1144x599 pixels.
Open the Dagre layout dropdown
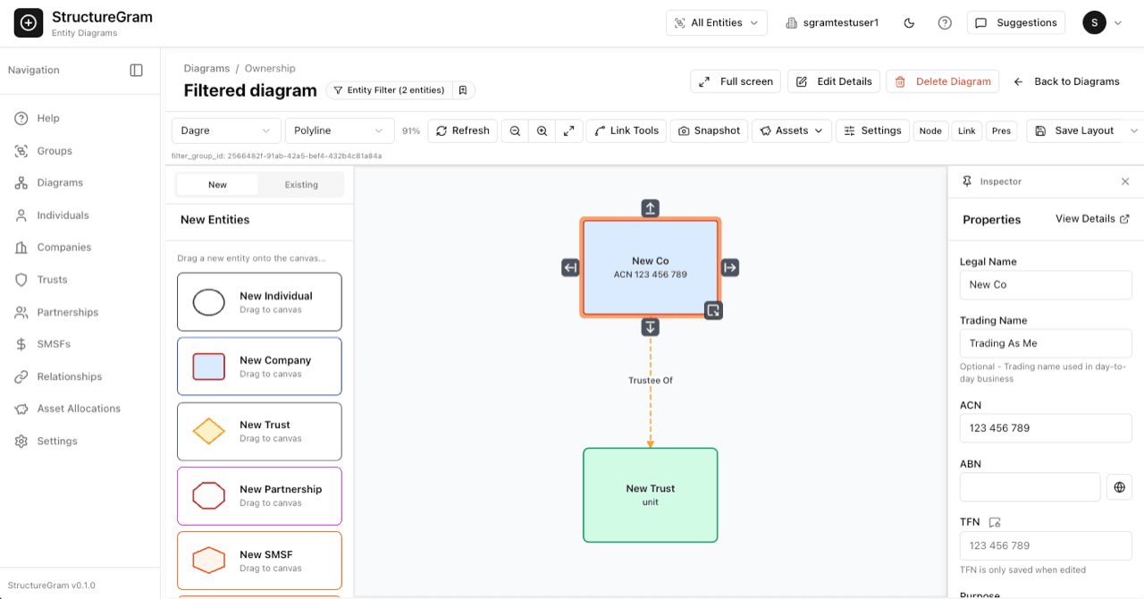point(225,131)
